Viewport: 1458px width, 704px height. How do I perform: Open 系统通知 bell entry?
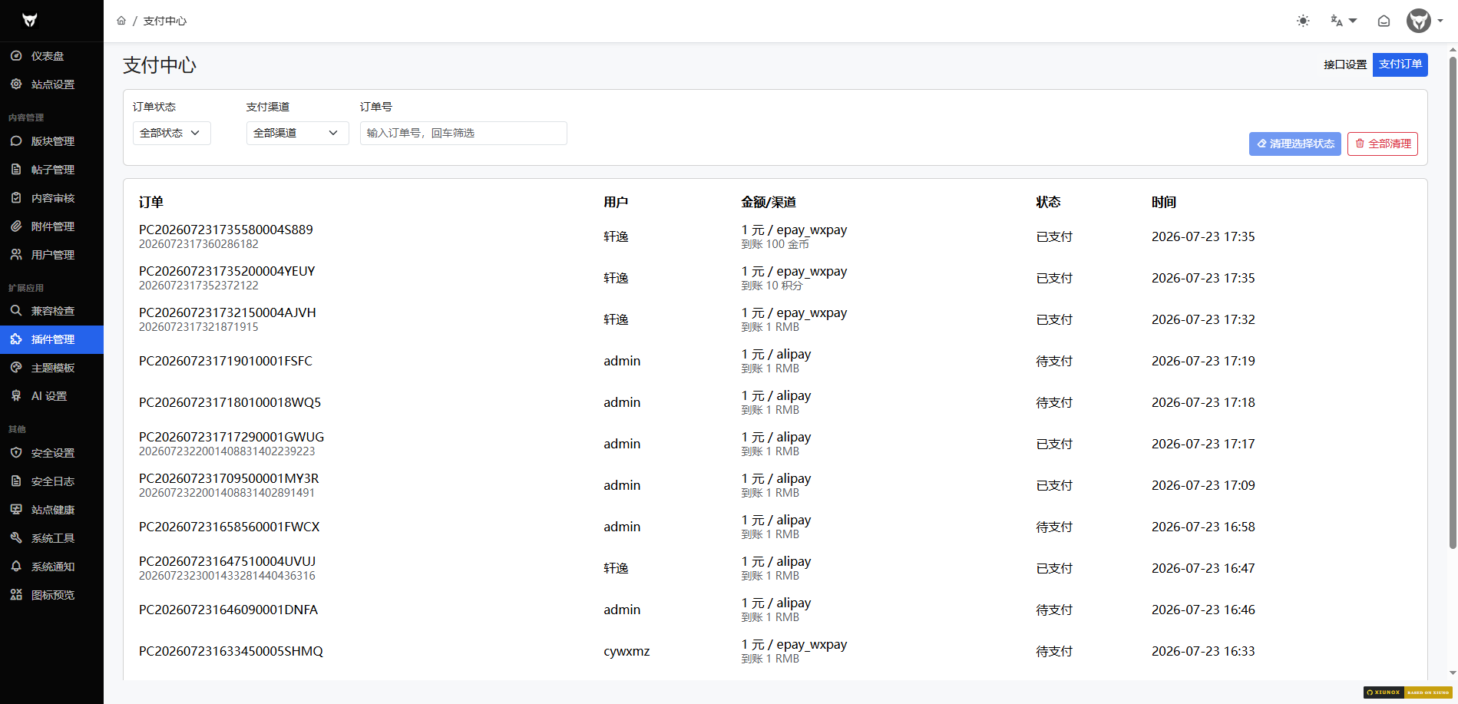point(51,567)
